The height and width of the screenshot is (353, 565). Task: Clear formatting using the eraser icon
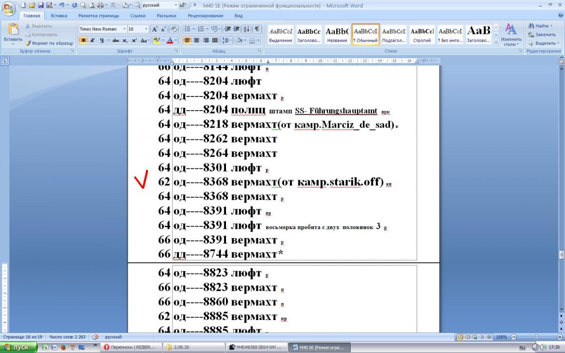[173, 29]
